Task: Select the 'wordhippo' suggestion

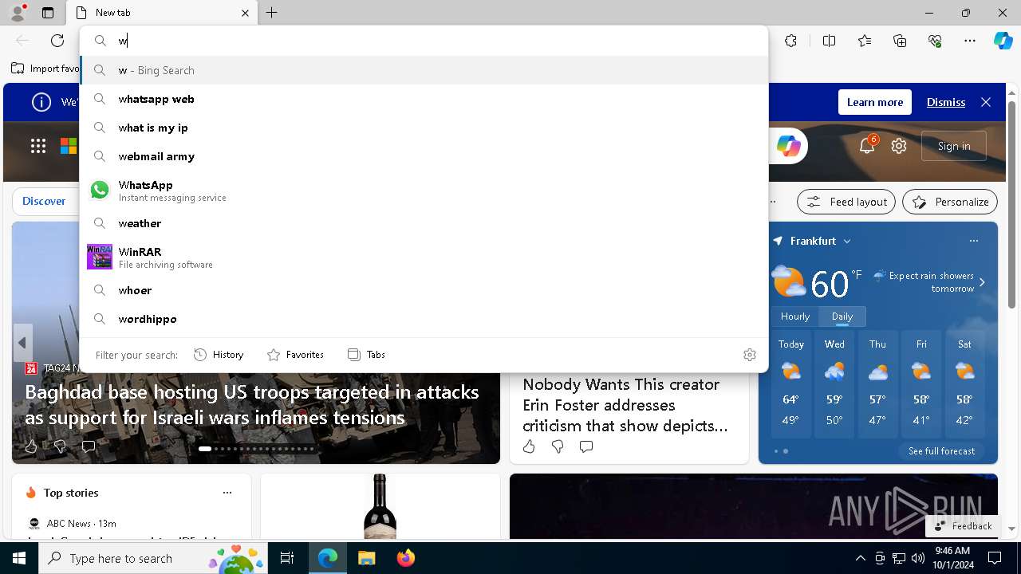Action: click(424, 319)
